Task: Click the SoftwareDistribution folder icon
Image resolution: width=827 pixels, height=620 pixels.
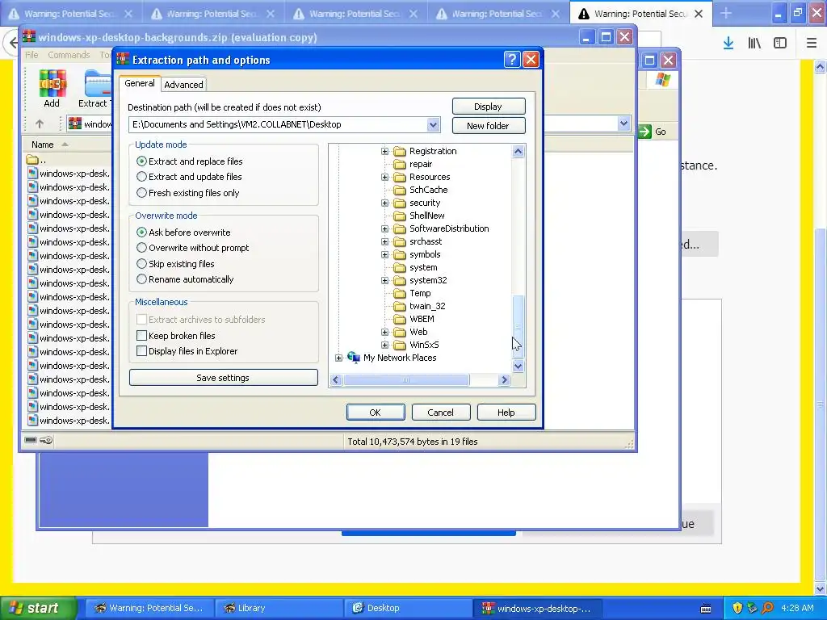Action: (400, 228)
